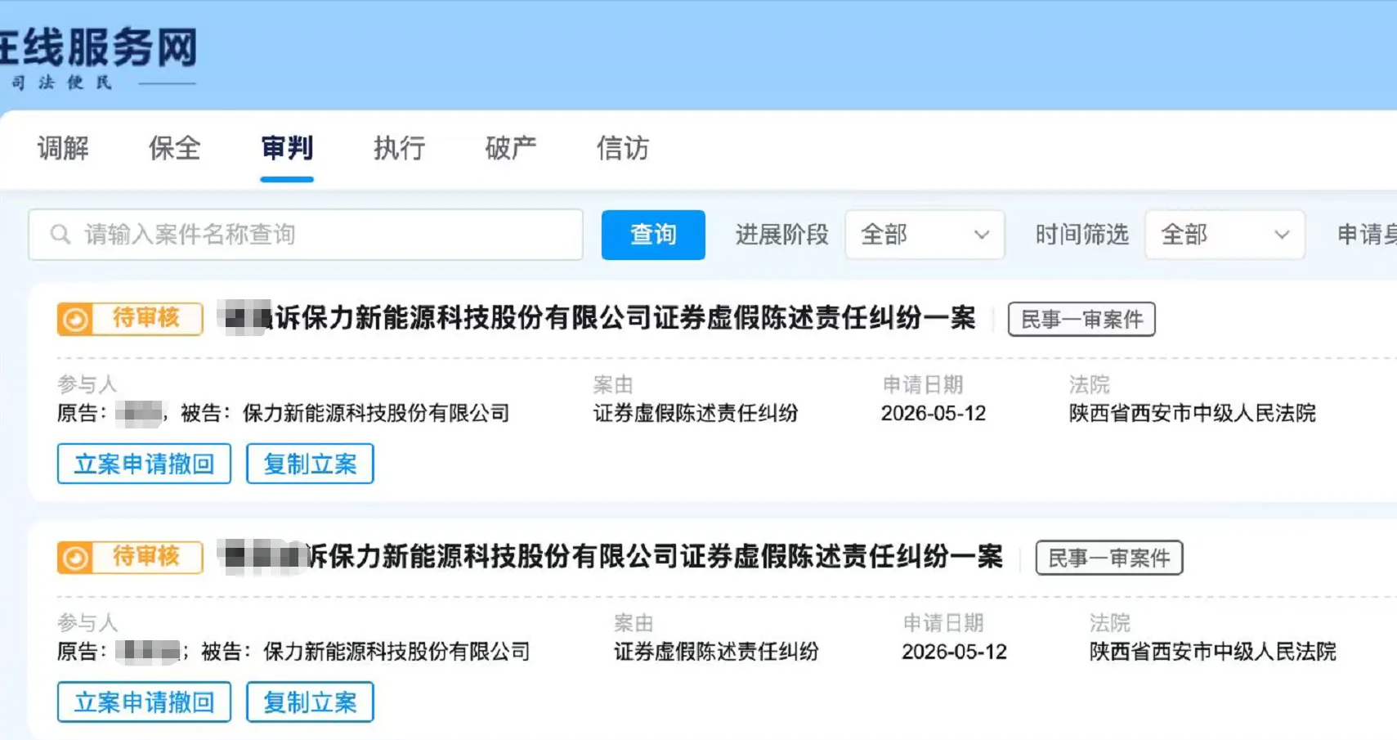The image size is (1397, 740).
Task: Click the second case's 待审核 status icon
Action: point(75,558)
